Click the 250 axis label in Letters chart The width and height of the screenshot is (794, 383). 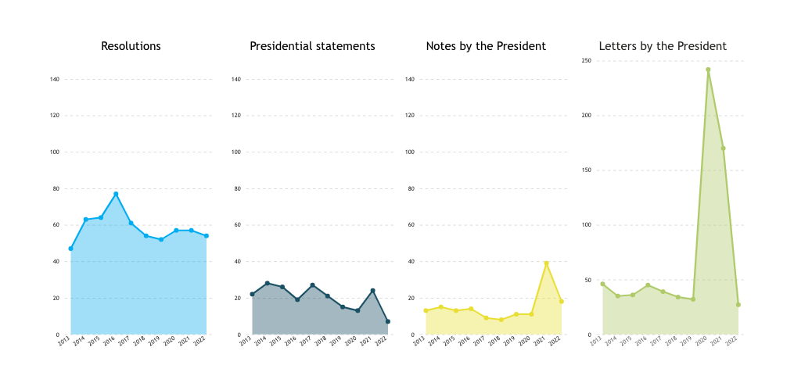click(587, 61)
